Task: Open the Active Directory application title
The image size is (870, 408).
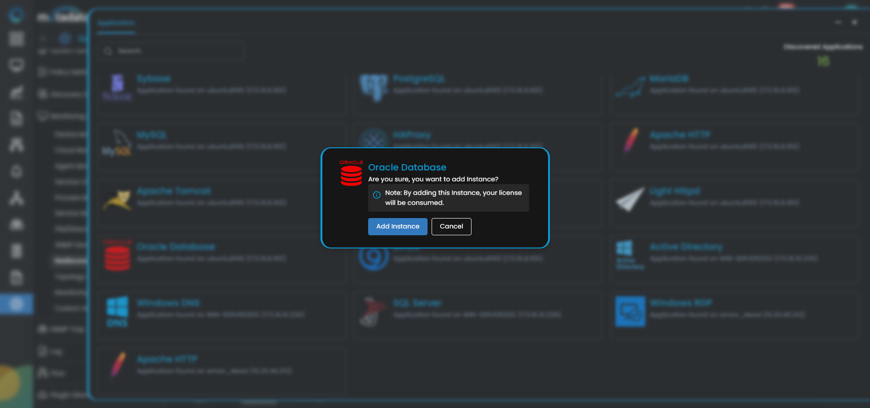Action: point(686,247)
